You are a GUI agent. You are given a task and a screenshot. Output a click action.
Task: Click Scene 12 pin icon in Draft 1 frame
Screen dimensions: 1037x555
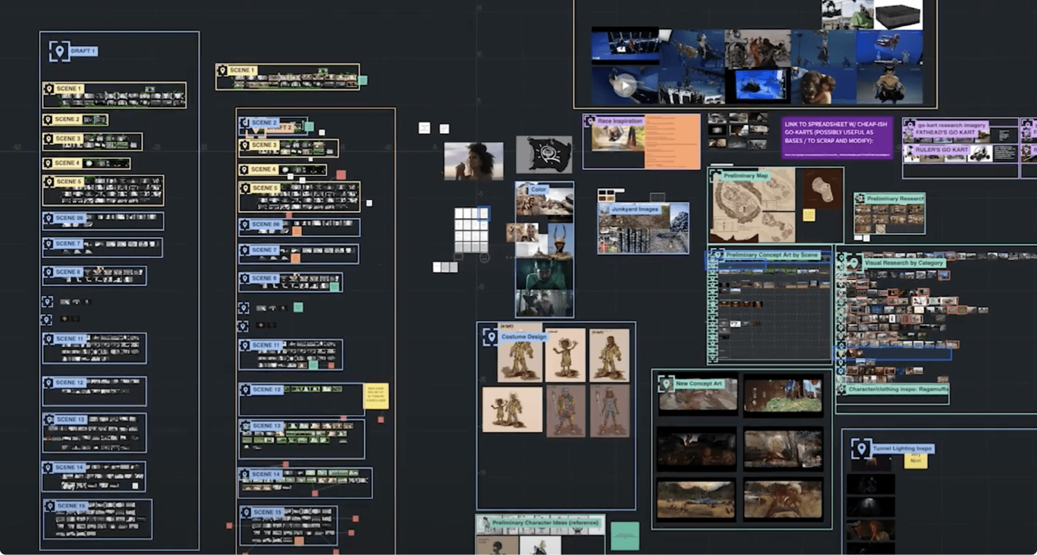tap(49, 383)
